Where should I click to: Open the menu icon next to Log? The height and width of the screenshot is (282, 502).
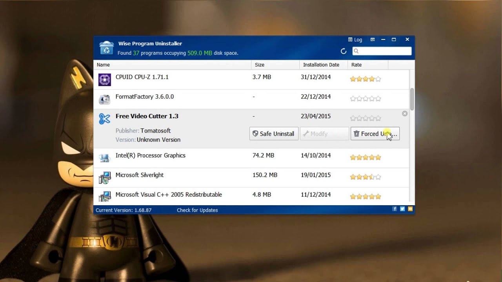(x=373, y=40)
